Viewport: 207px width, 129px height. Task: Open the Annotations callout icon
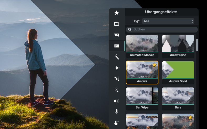tap(117, 35)
